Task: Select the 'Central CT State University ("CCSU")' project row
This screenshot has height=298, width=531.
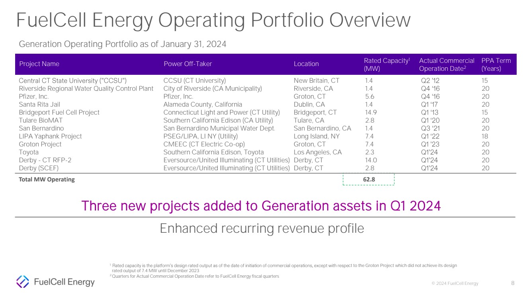Action: point(266,81)
